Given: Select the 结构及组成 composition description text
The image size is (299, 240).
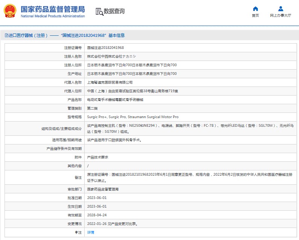Looking at the screenshot, I should [x=190, y=129].
